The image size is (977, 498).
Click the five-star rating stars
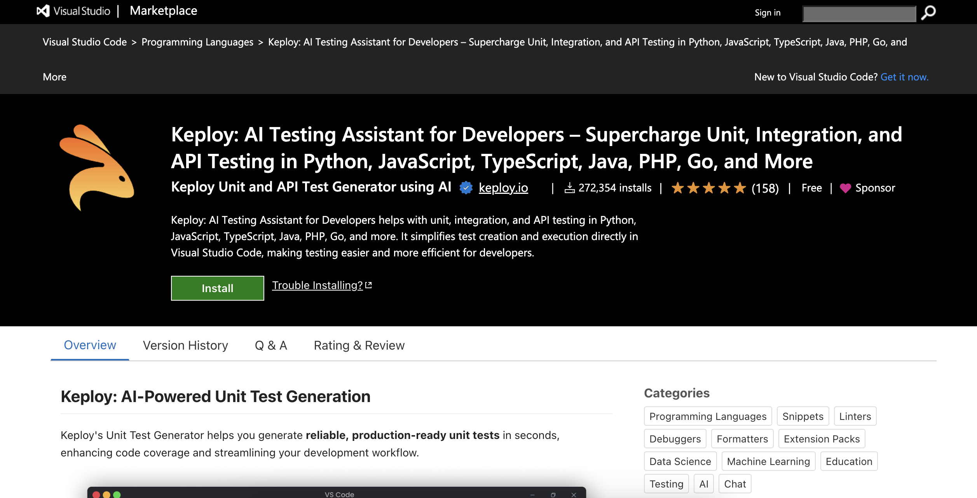click(x=709, y=188)
